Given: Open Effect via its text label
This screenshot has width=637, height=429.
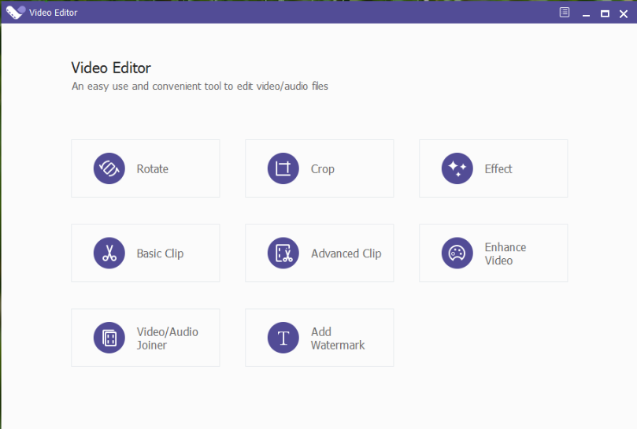Looking at the screenshot, I should [x=498, y=168].
